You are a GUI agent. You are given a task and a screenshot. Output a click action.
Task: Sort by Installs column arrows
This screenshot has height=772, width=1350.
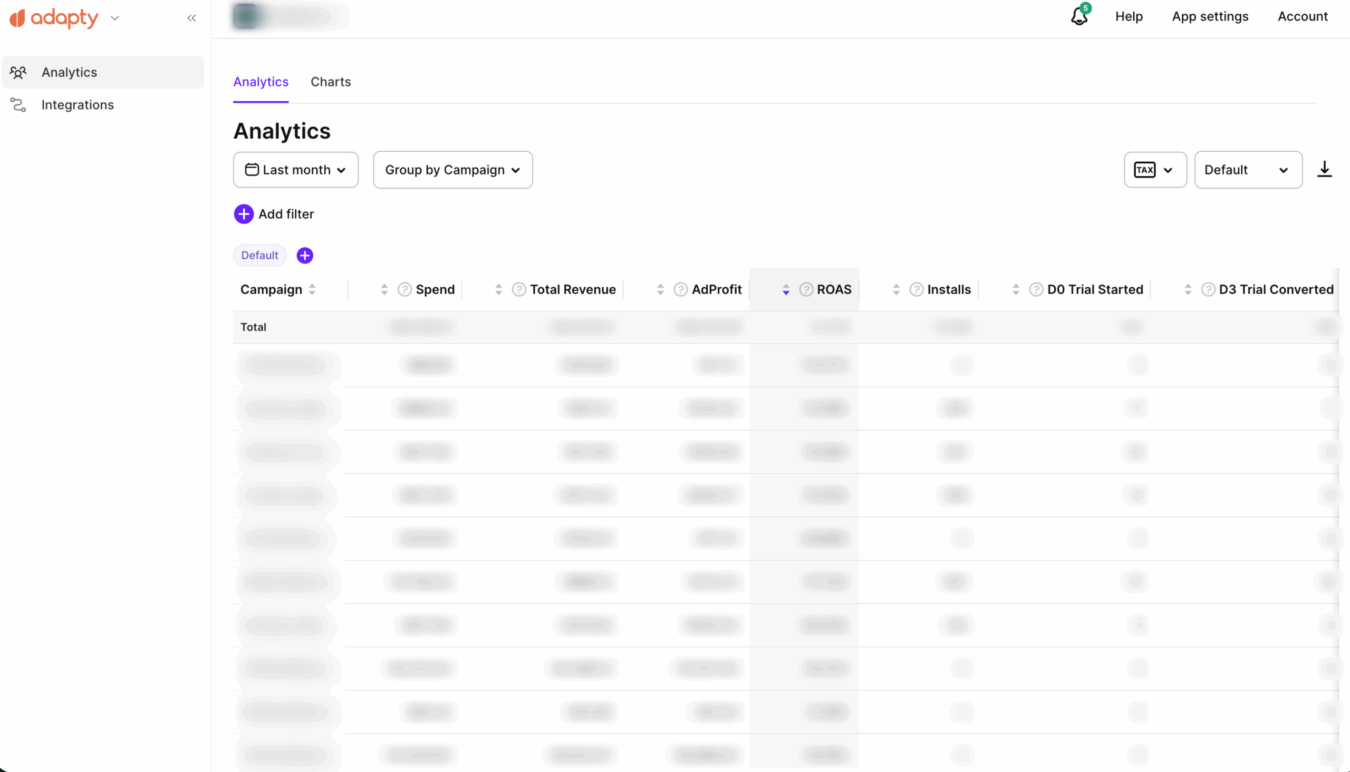[x=896, y=289]
